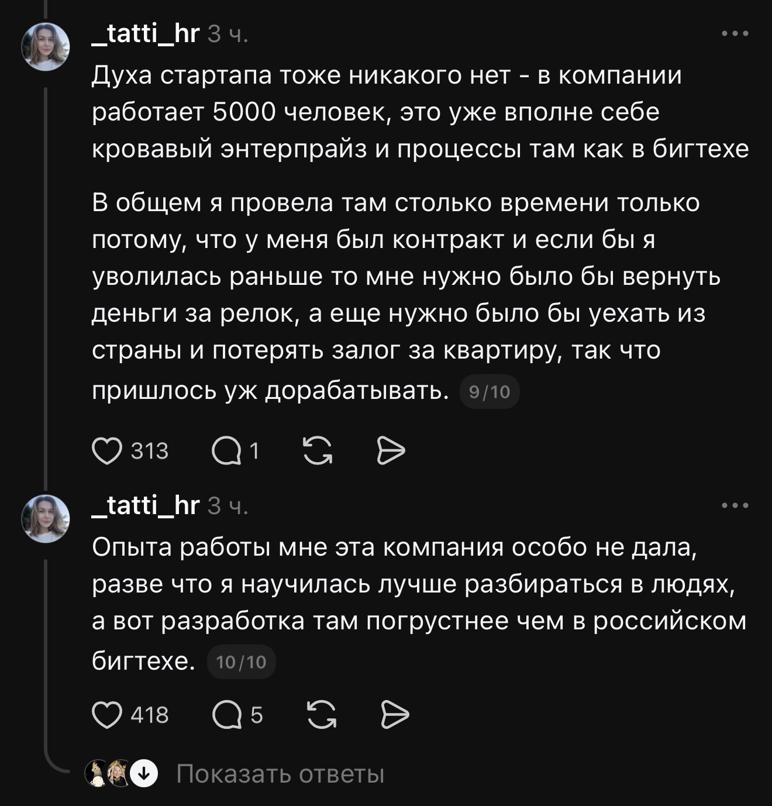The image size is (772, 806).
Task: Open the post starting with "Опыта работы"
Action: (x=419, y=602)
